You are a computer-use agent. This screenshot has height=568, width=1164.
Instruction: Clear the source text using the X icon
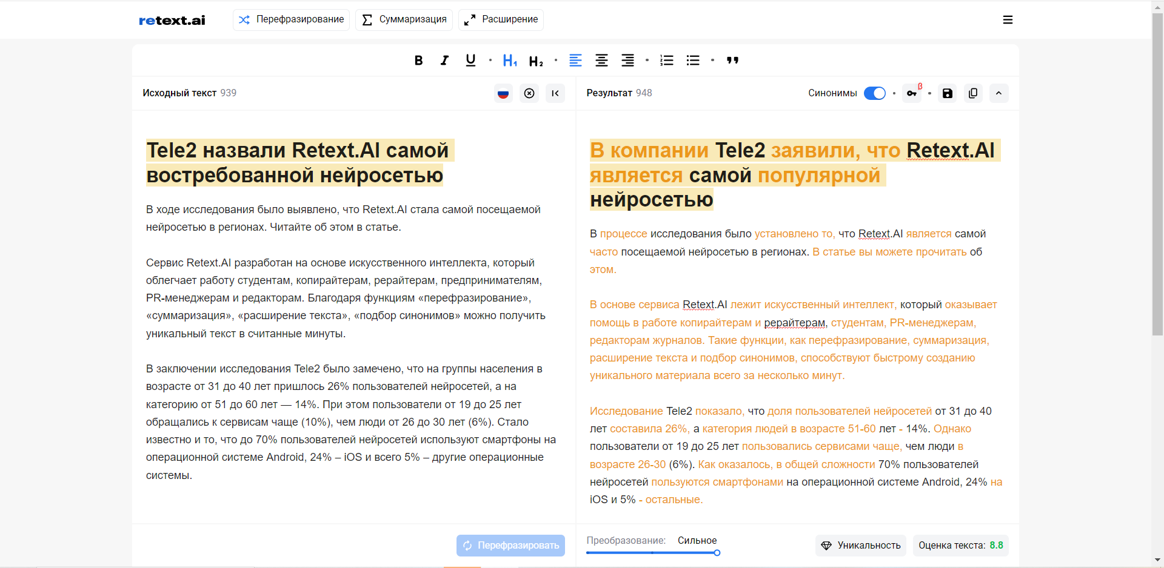[x=529, y=93]
